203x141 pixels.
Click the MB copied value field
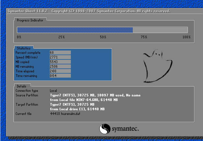[60, 62]
